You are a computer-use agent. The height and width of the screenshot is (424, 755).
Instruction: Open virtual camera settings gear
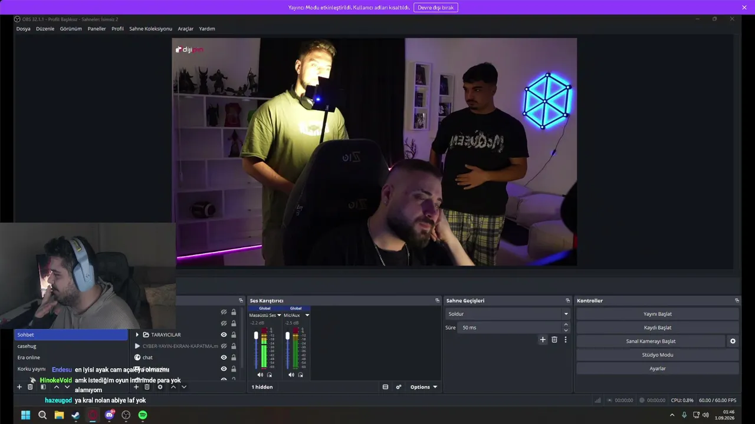(733, 341)
